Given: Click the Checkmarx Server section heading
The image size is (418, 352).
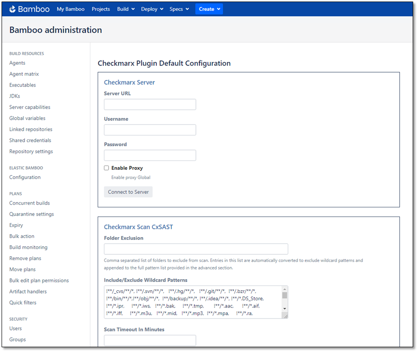Looking at the screenshot, I should (x=129, y=82).
